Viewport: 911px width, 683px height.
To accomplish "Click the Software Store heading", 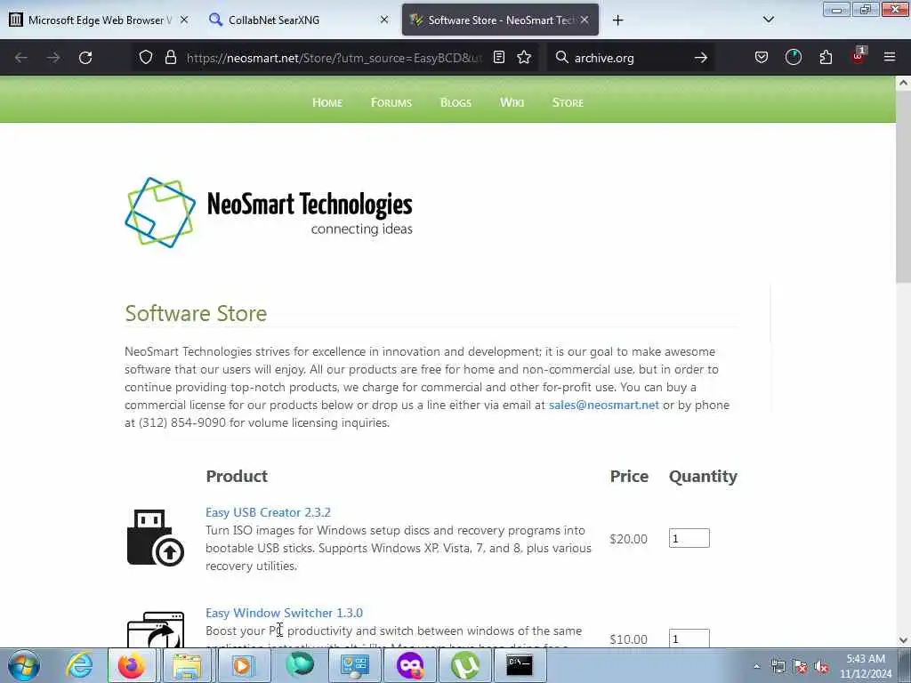I will (x=196, y=314).
